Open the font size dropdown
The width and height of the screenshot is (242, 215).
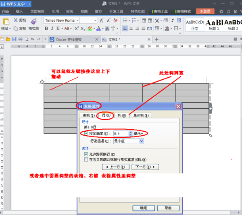pos(95,21)
